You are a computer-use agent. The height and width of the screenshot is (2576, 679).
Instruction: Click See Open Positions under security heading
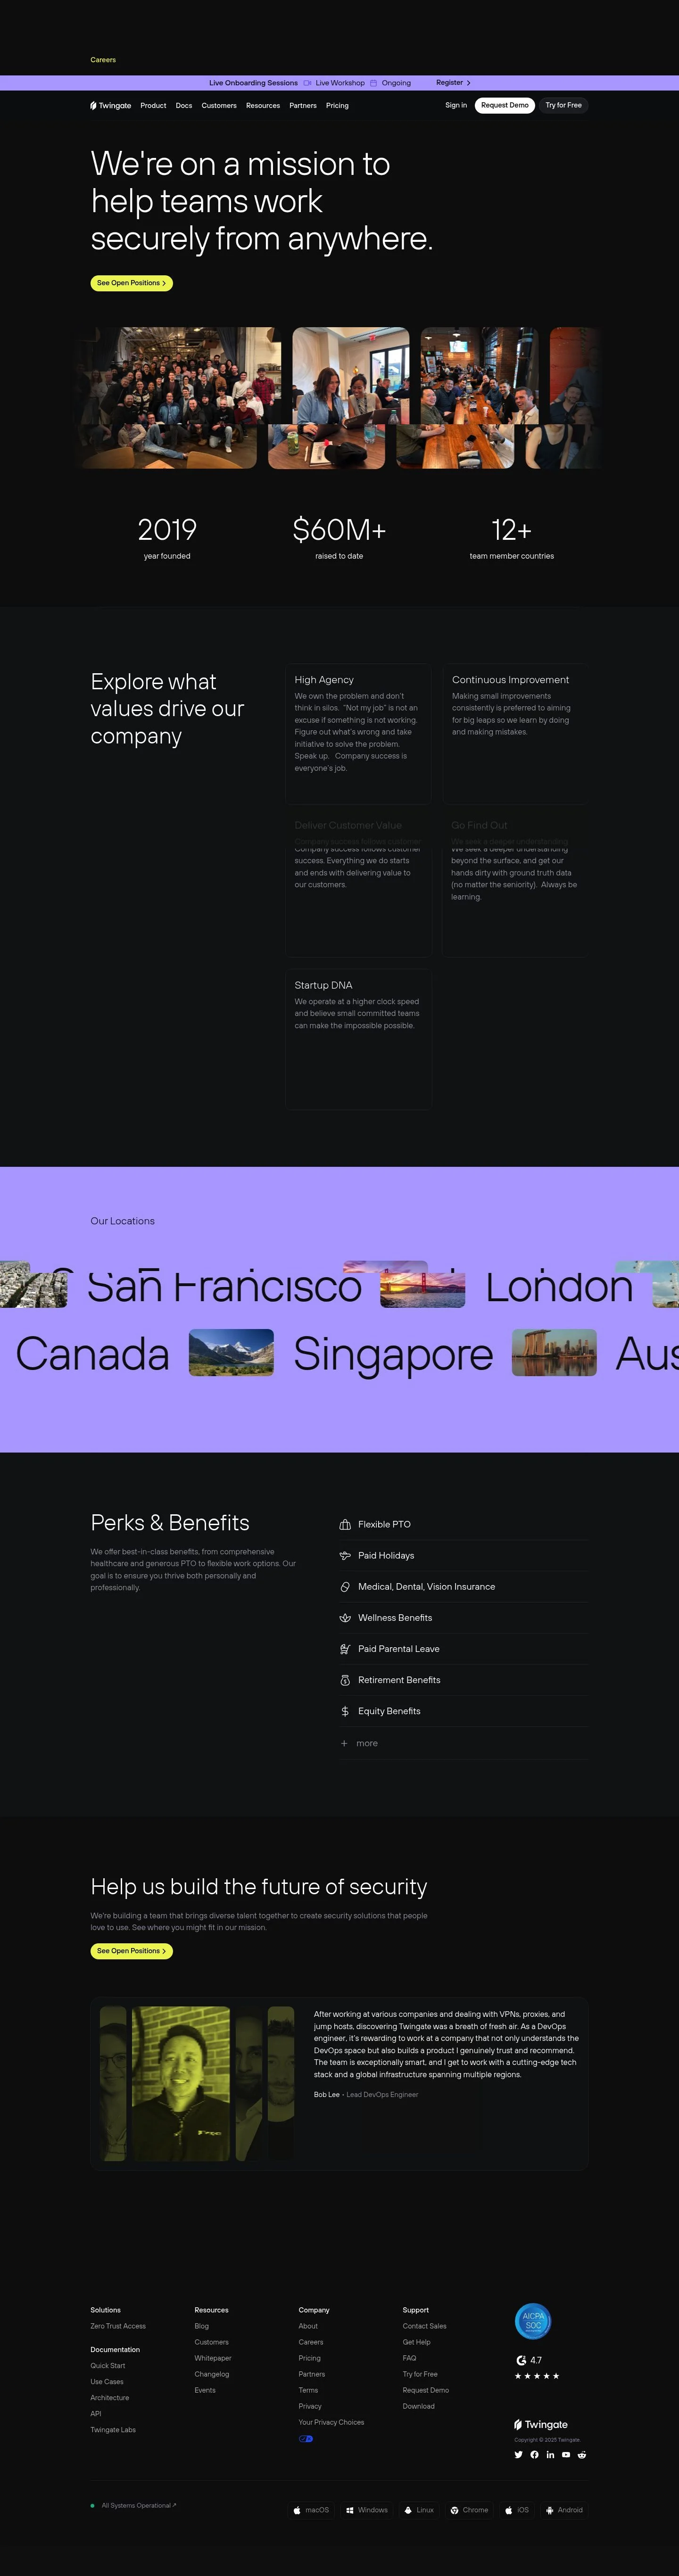pyautogui.click(x=131, y=1951)
